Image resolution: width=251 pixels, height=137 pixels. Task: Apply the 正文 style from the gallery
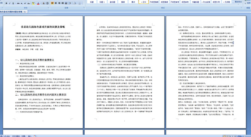pyautogui.click(x=143, y=2)
